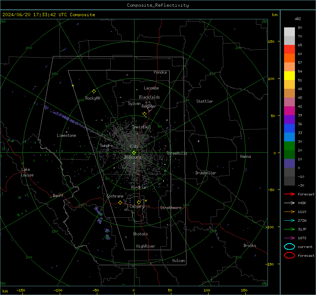Click the yellow radar-center diamond above Didsbury
Viewport: 316px width, 295px height.
click(134, 153)
